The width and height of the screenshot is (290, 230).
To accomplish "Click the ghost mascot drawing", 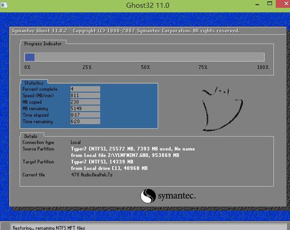I will coord(222,108).
